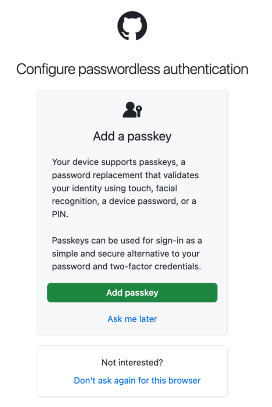The image size is (272, 407).
Task: Click the word Configure in the page title
Action: point(46,70)
